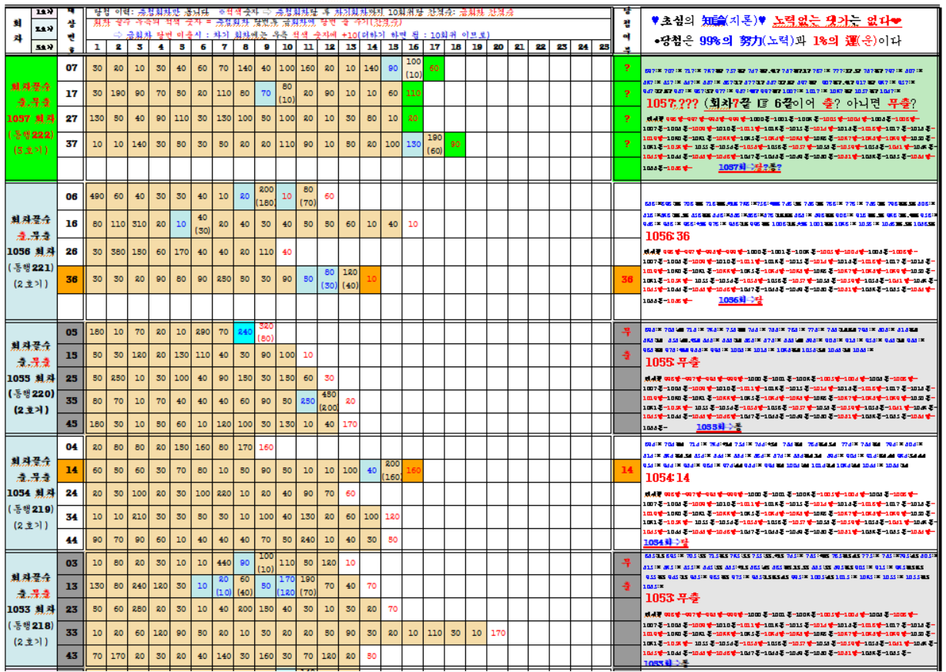The width and height of the screenshot is (946, 672).
Task: Select the orange highlighted '36' row label
Action: pos(71,279)
